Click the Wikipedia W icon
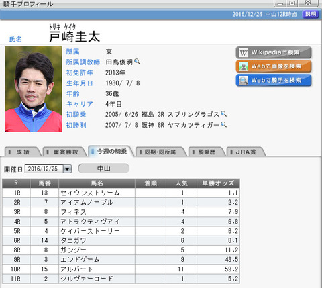Screen dimensions: 322x288 point(244,53)
